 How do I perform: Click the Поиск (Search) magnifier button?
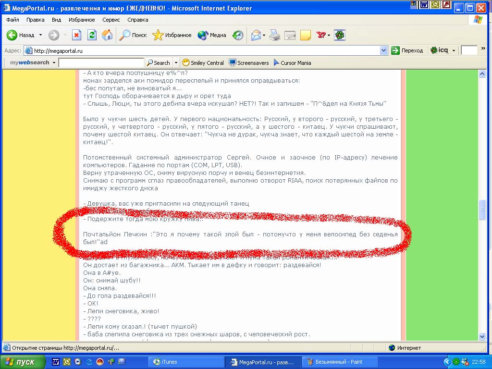click(133, 35)
